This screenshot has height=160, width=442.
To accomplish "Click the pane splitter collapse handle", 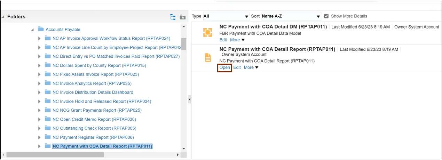I will click(x=190, y=99).
